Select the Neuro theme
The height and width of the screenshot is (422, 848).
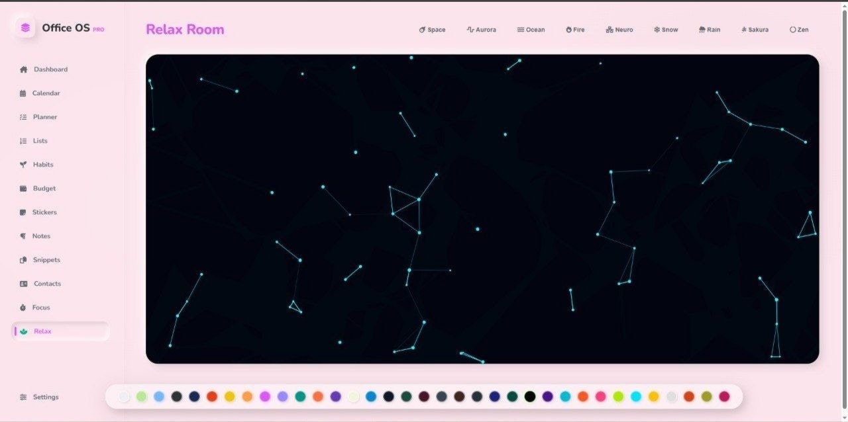(x=619, y=30)
